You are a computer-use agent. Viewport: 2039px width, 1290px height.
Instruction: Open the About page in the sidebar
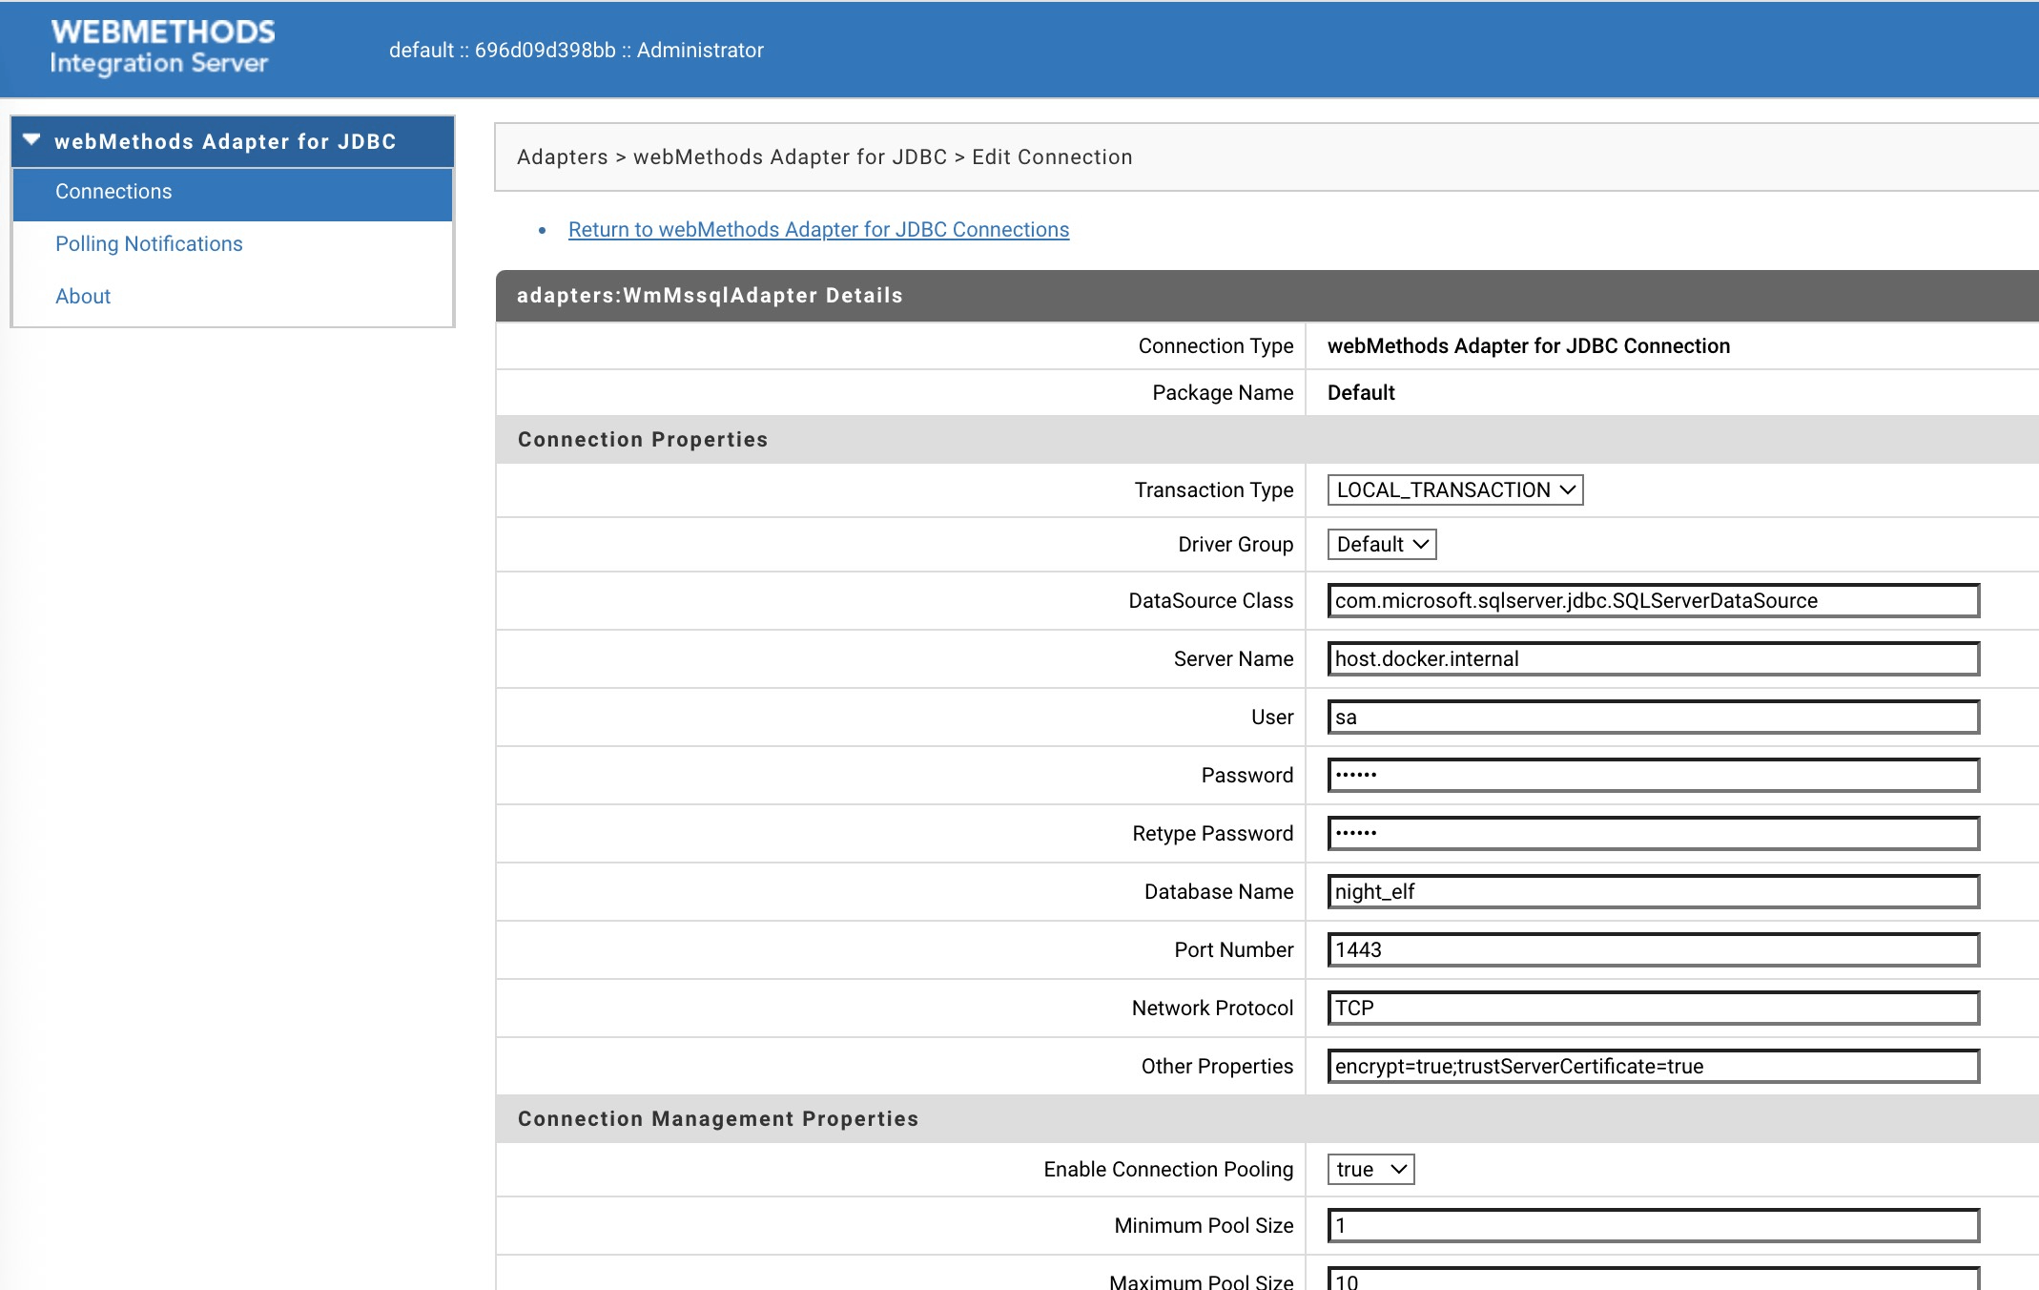pyautogui.click(x=83, y=297)
